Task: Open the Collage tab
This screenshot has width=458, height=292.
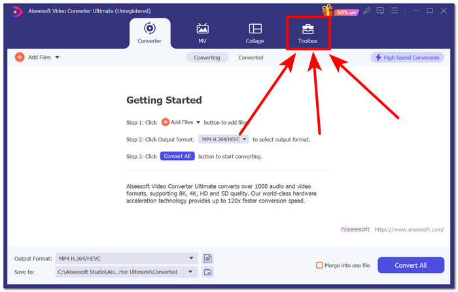Action: point(255,33)
